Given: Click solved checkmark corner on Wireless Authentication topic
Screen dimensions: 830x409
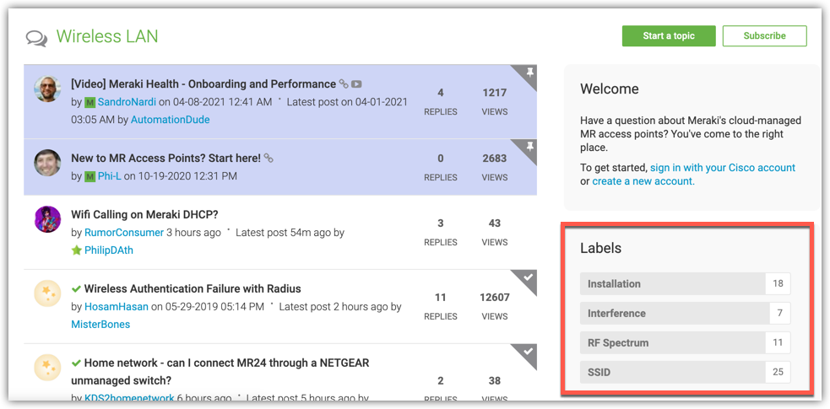Looking at the screenshot, I should 529,277.
